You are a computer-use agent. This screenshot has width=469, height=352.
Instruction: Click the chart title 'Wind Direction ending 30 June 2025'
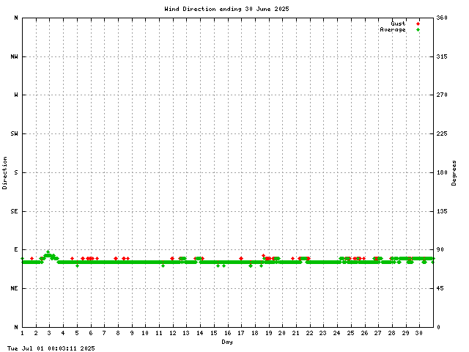226,9
